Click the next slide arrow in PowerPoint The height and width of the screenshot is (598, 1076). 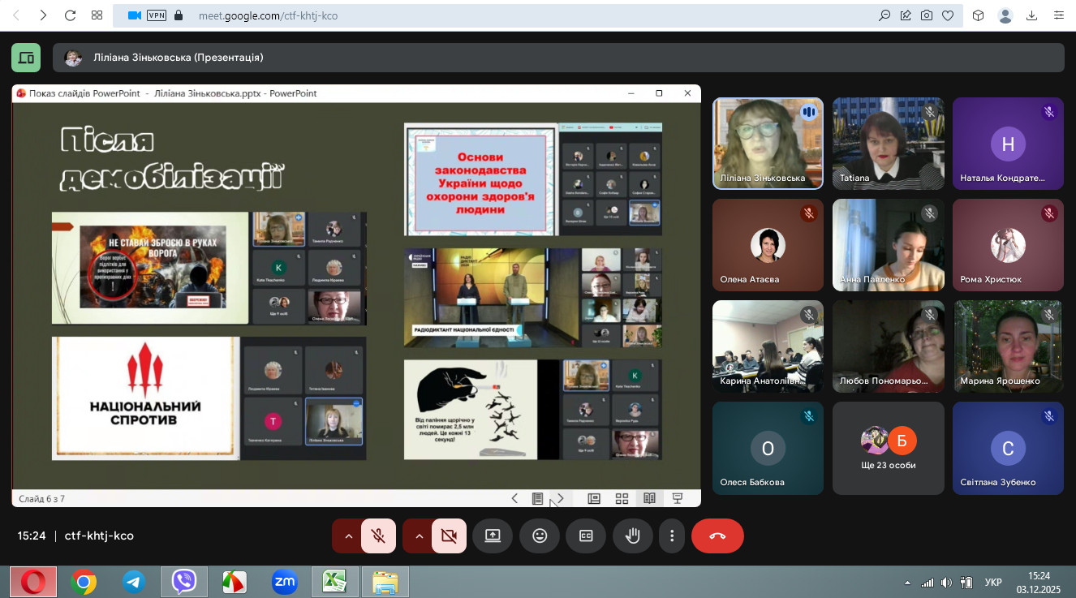[560, 498]
